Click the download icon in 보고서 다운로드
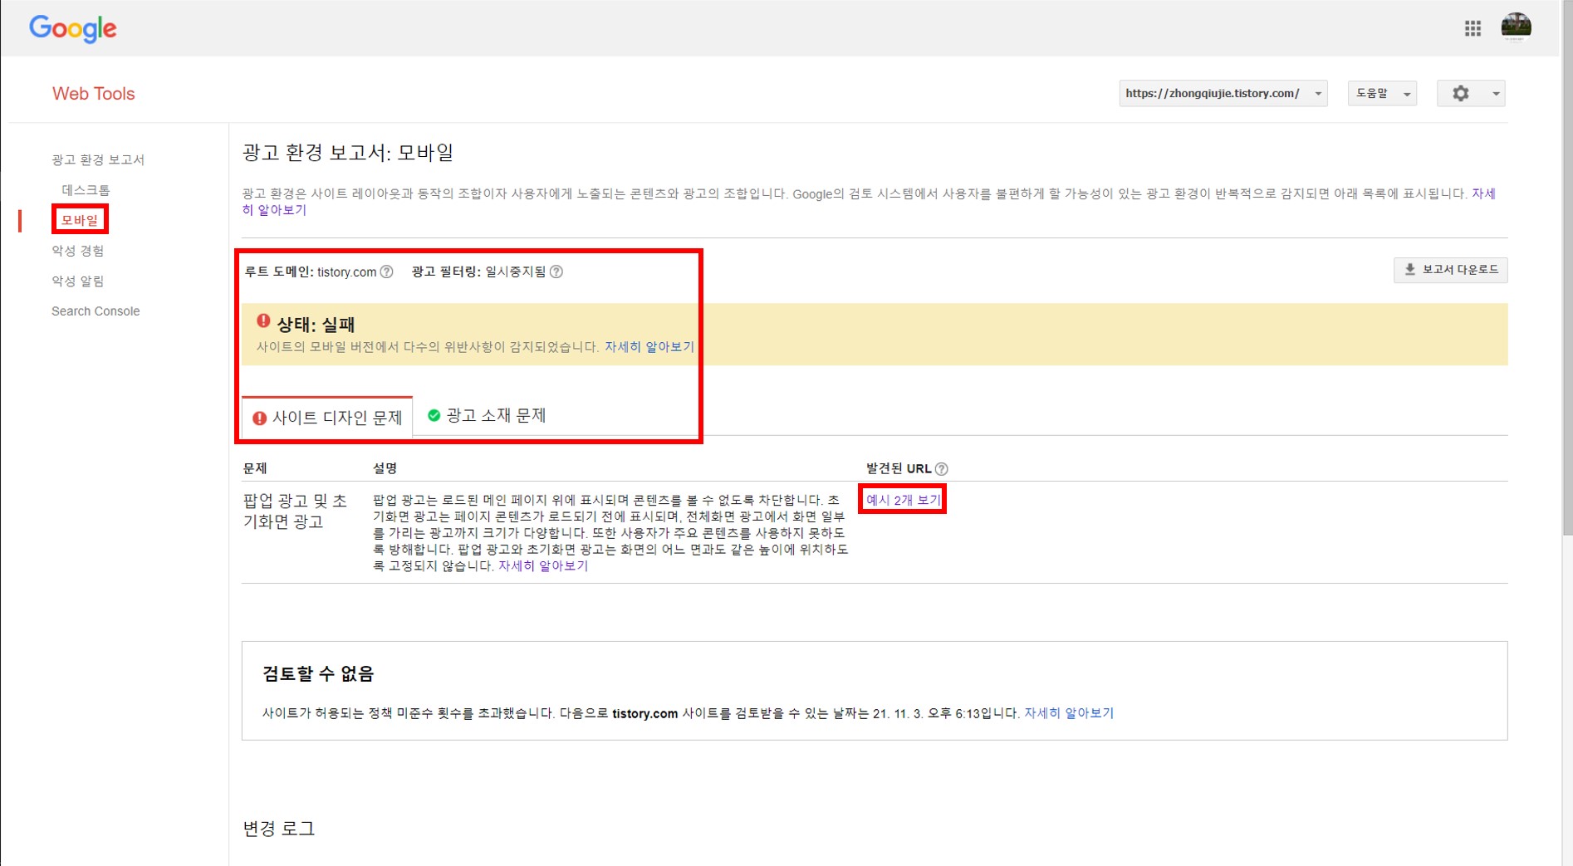Image resolution: width=1573 pixels, height=866 pixels. point(1409,270)
